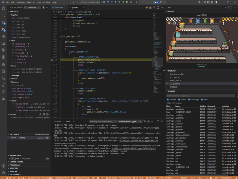The image size is (238, 179).
Task: Open the Terminal menu
Action: click(x=47, y=2)
